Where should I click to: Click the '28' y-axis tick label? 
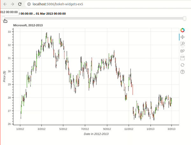[9, 98]
